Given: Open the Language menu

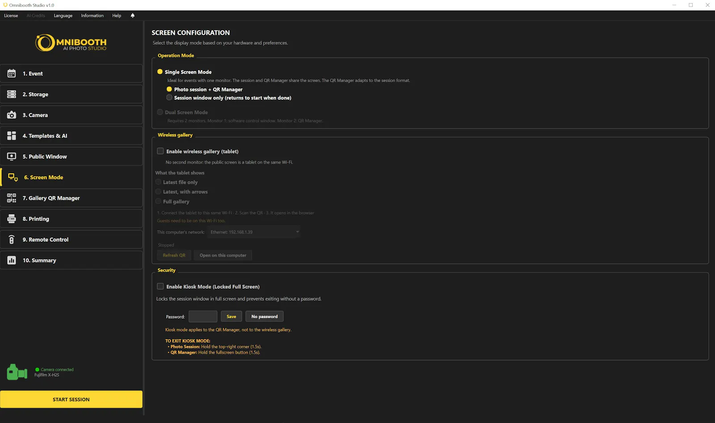Looking at the screenshot, I should tap(63, 16).
